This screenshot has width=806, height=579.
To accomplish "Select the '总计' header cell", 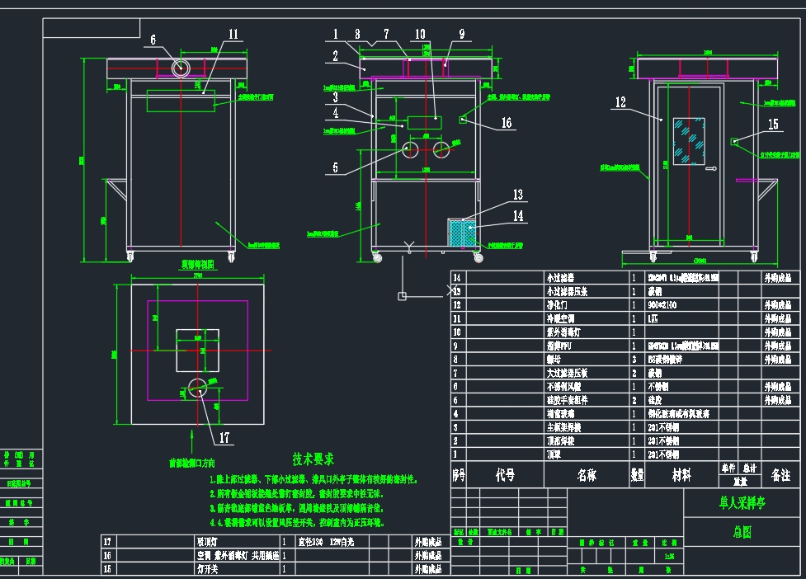I will (750, 468).
